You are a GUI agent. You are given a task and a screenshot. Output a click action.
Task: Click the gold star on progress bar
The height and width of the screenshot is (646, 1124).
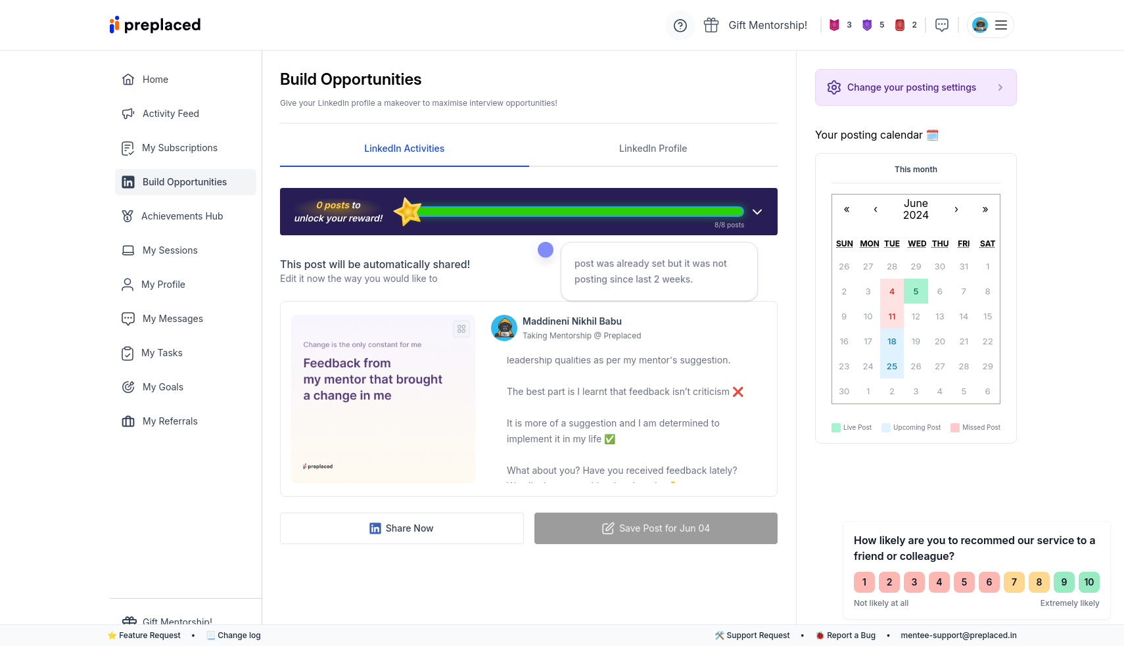(x=408, y=212)
